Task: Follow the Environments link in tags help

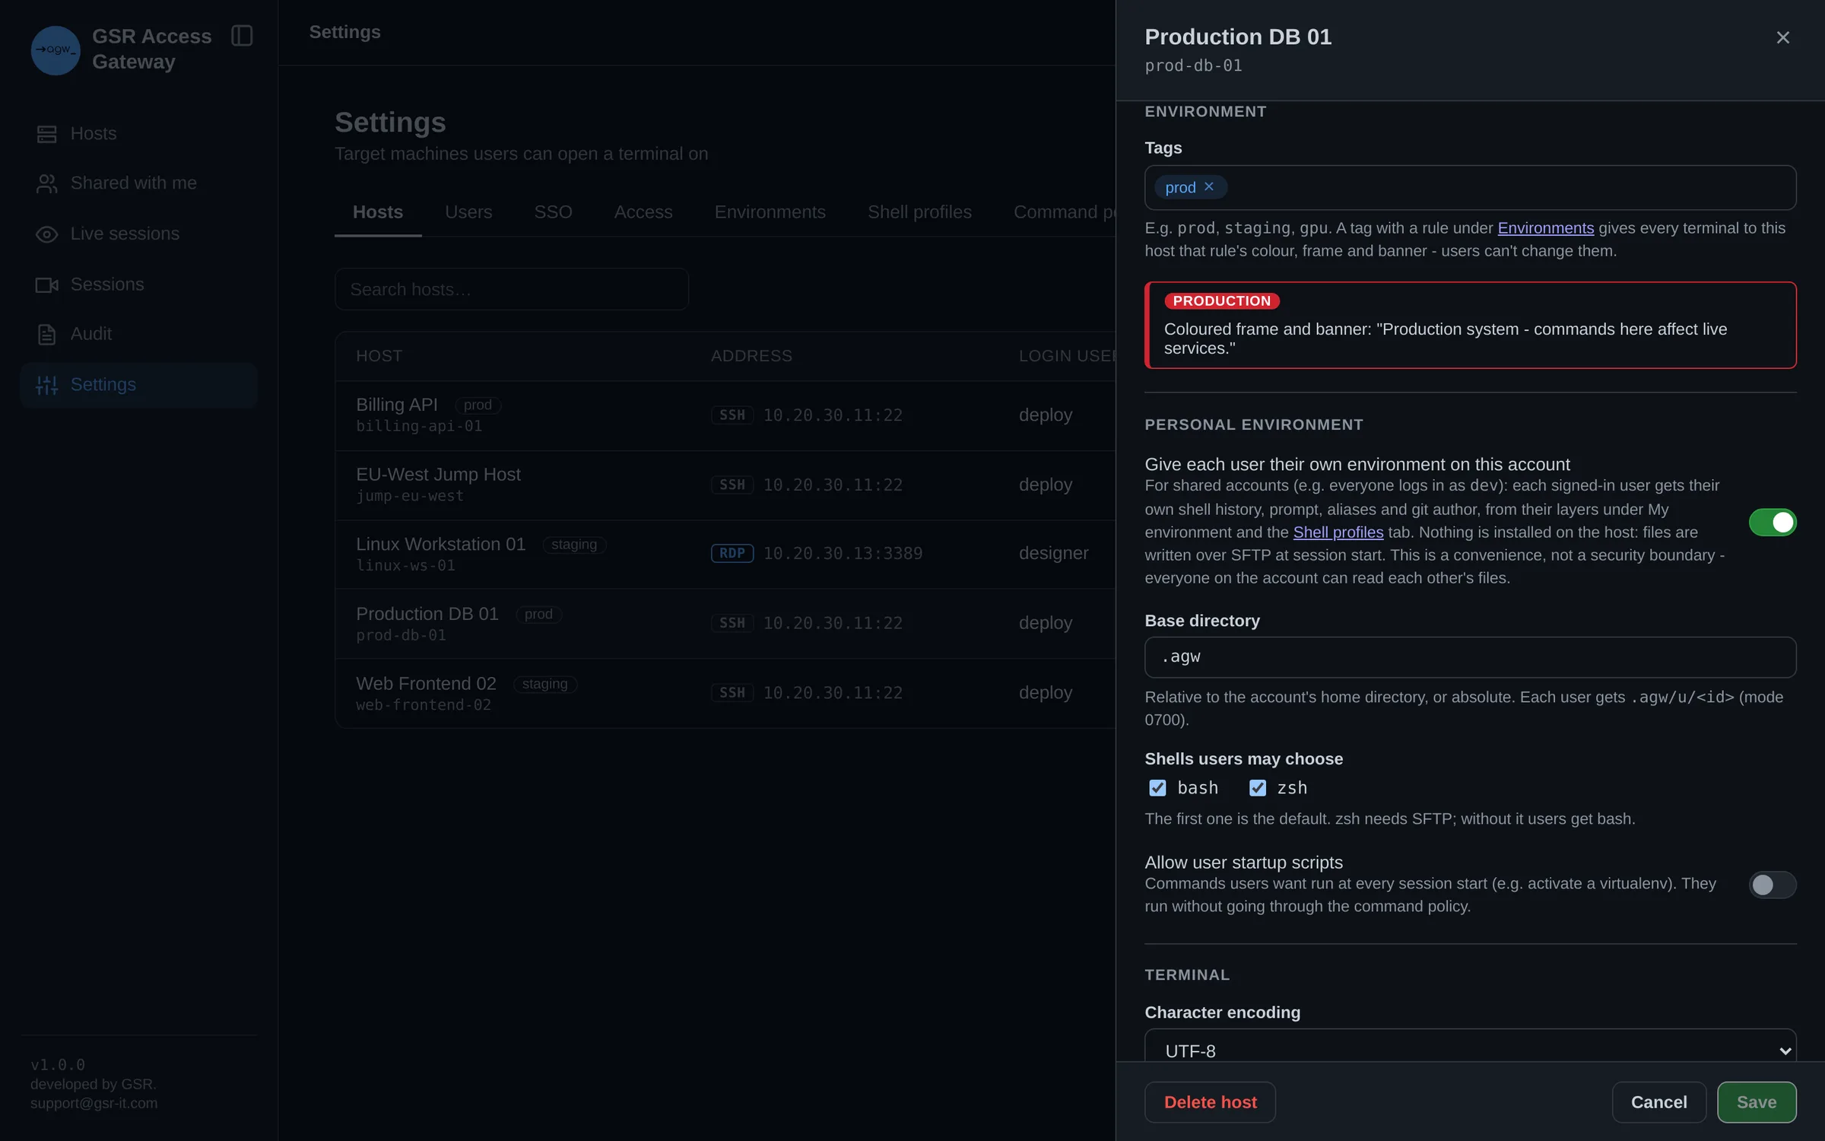Action: coord(1545,228)
